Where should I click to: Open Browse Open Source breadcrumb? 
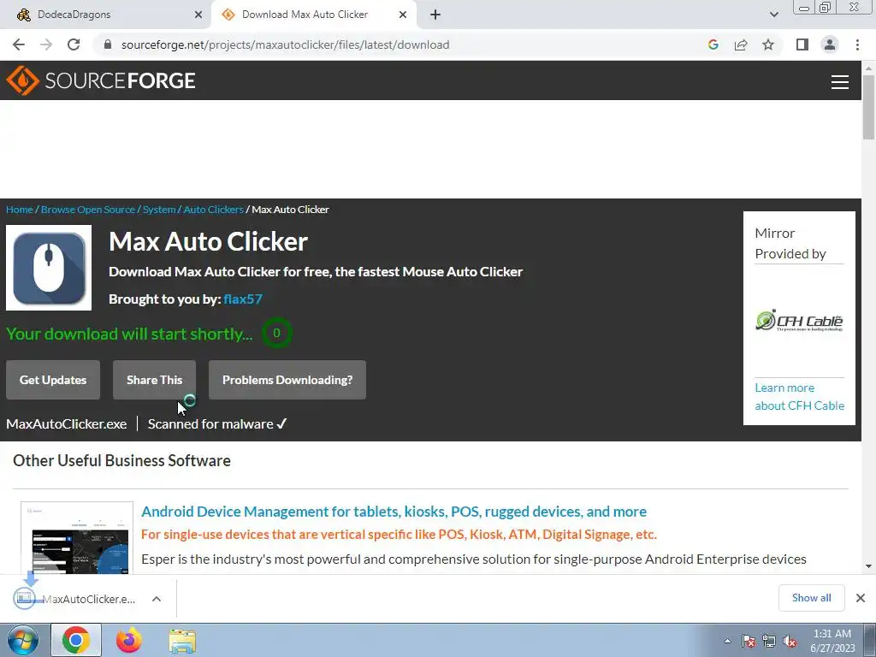(x=88, y=210)
